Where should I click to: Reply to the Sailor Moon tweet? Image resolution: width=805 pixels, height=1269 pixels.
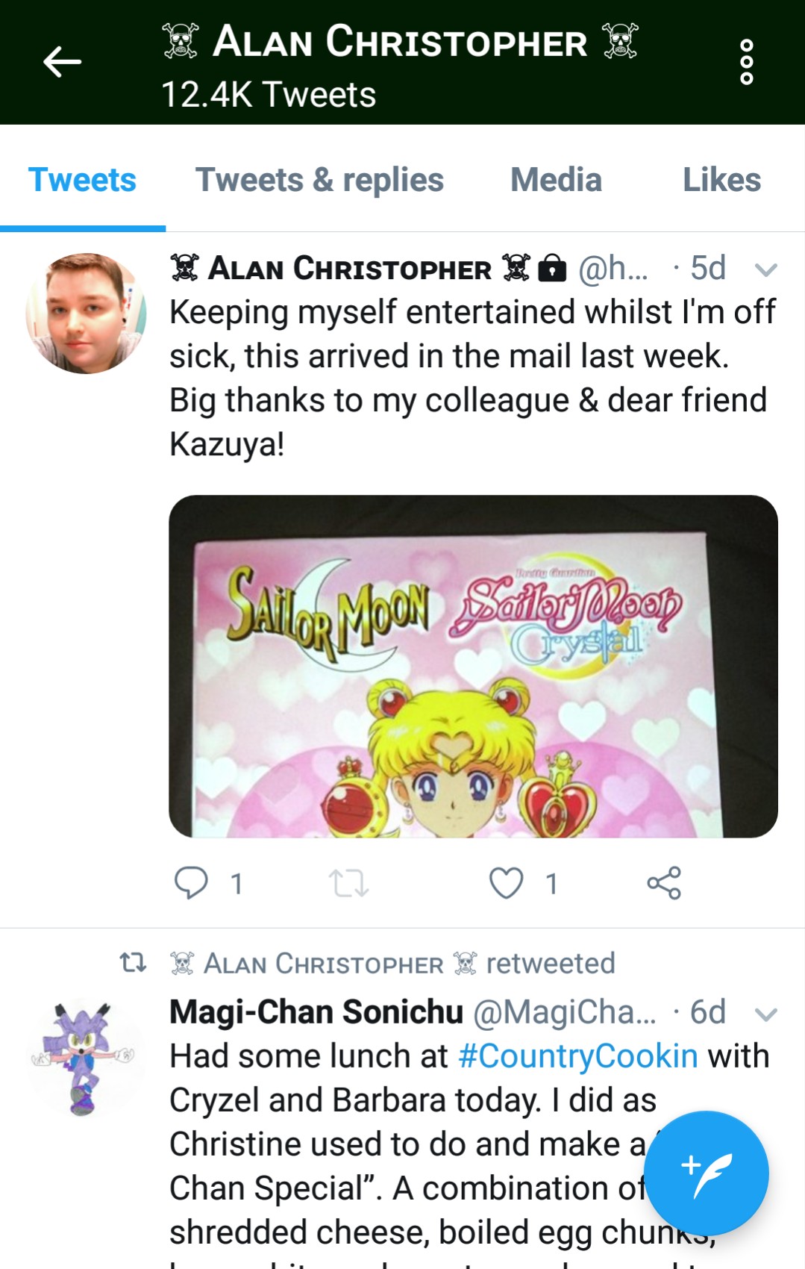tap(190, 883)
